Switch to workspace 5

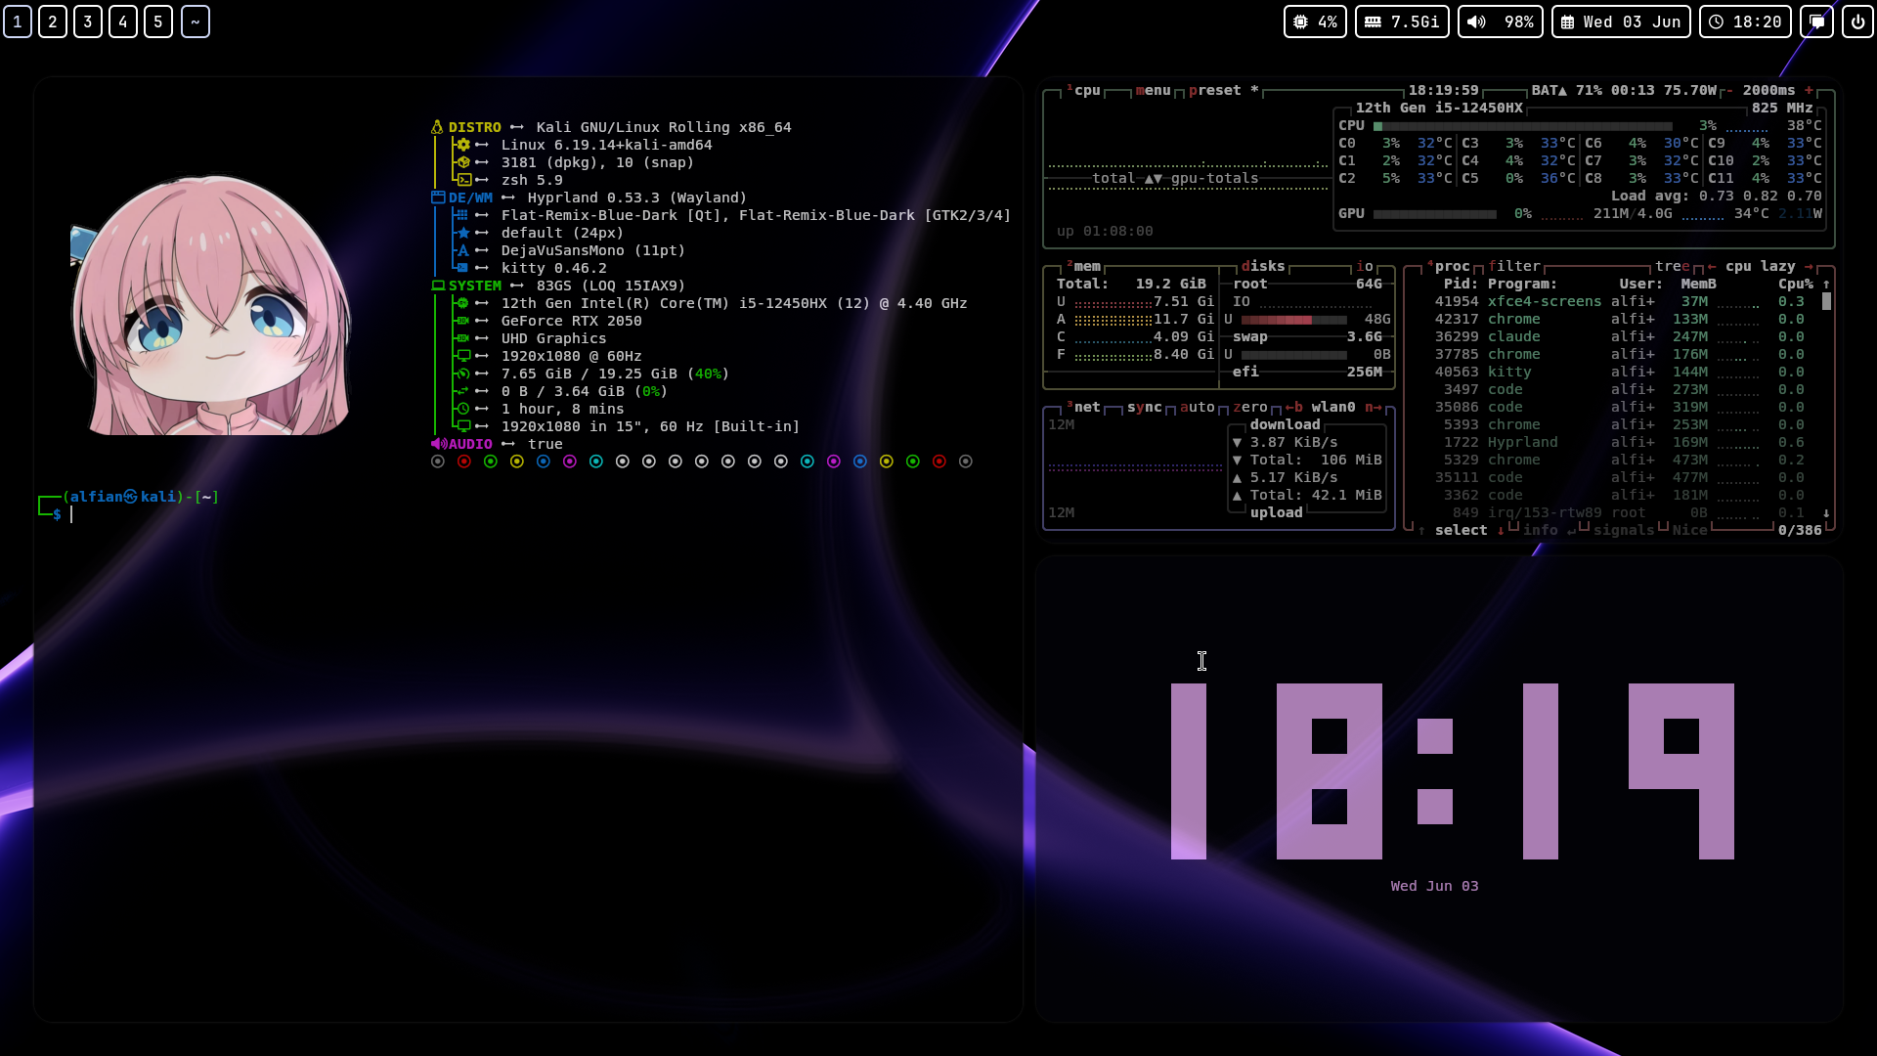click(x=158, y=22)
